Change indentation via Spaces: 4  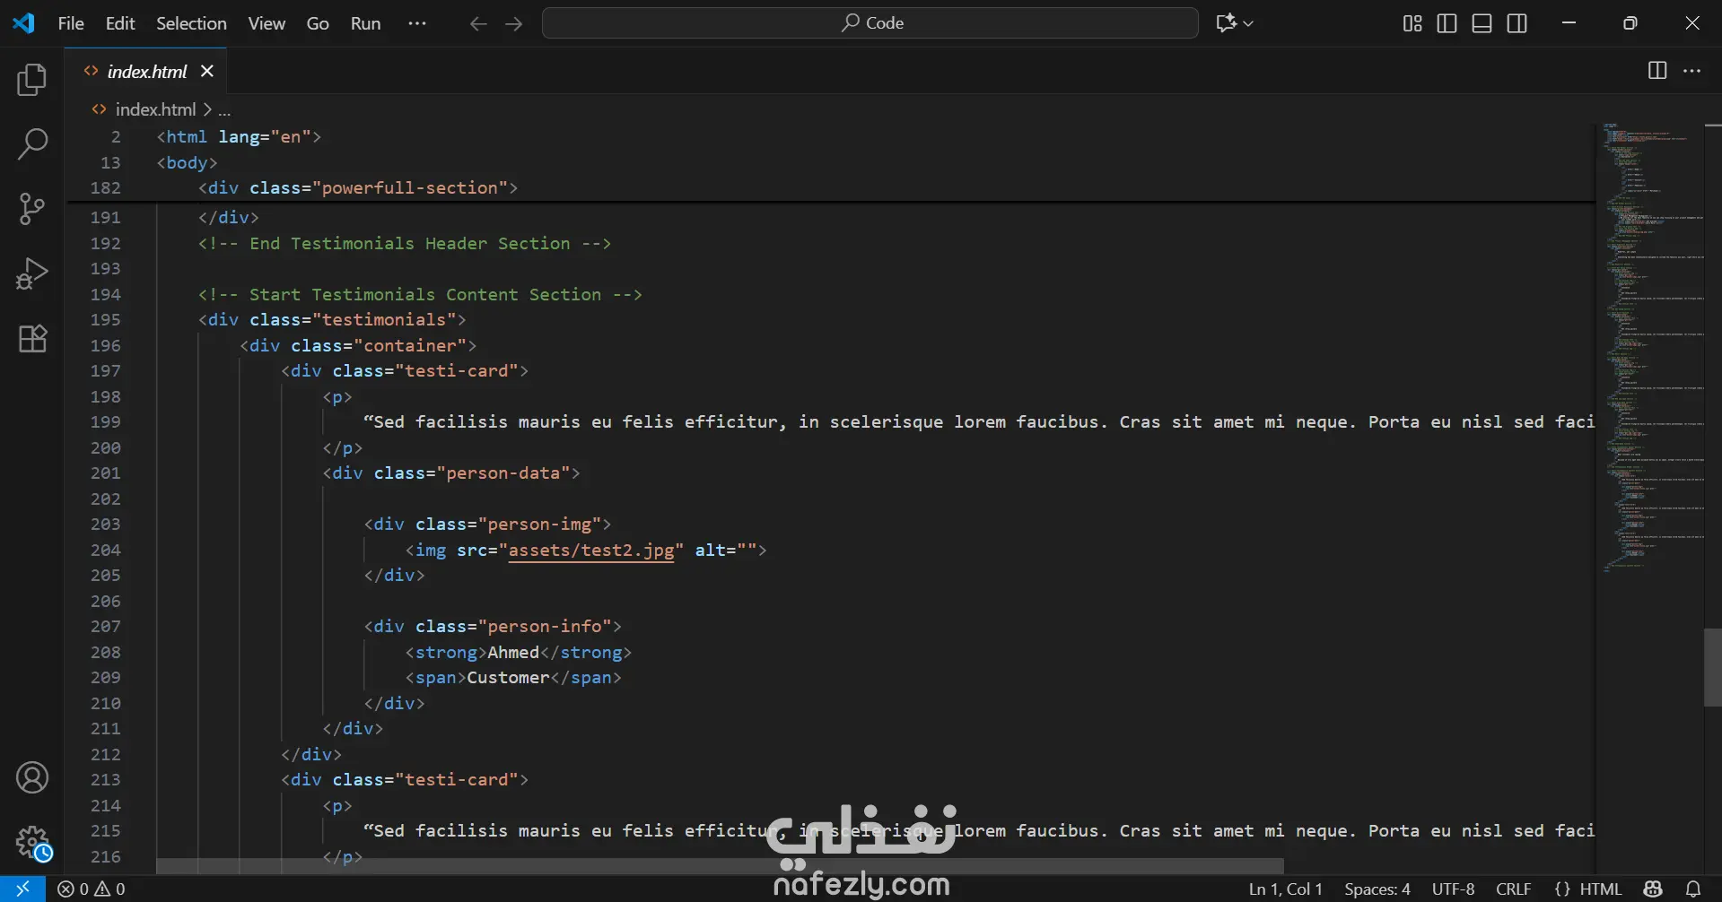coord(1377,889)
